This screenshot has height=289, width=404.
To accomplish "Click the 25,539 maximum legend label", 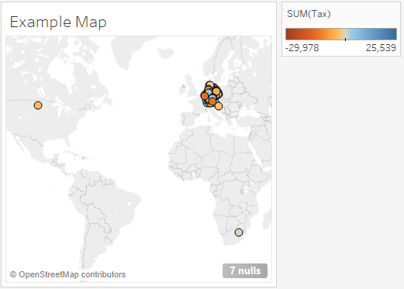I will [381, 48].
